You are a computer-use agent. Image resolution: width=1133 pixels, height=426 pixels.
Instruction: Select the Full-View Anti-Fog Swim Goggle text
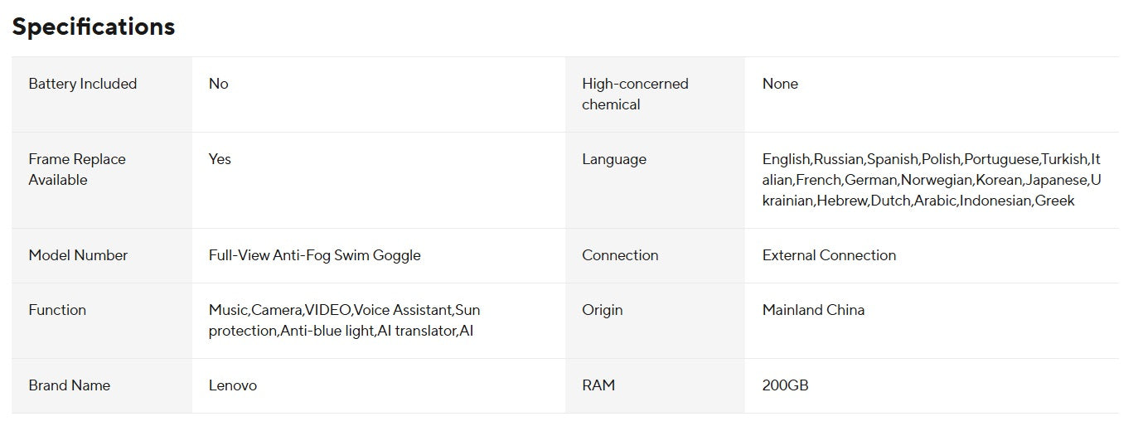point(315,255)
